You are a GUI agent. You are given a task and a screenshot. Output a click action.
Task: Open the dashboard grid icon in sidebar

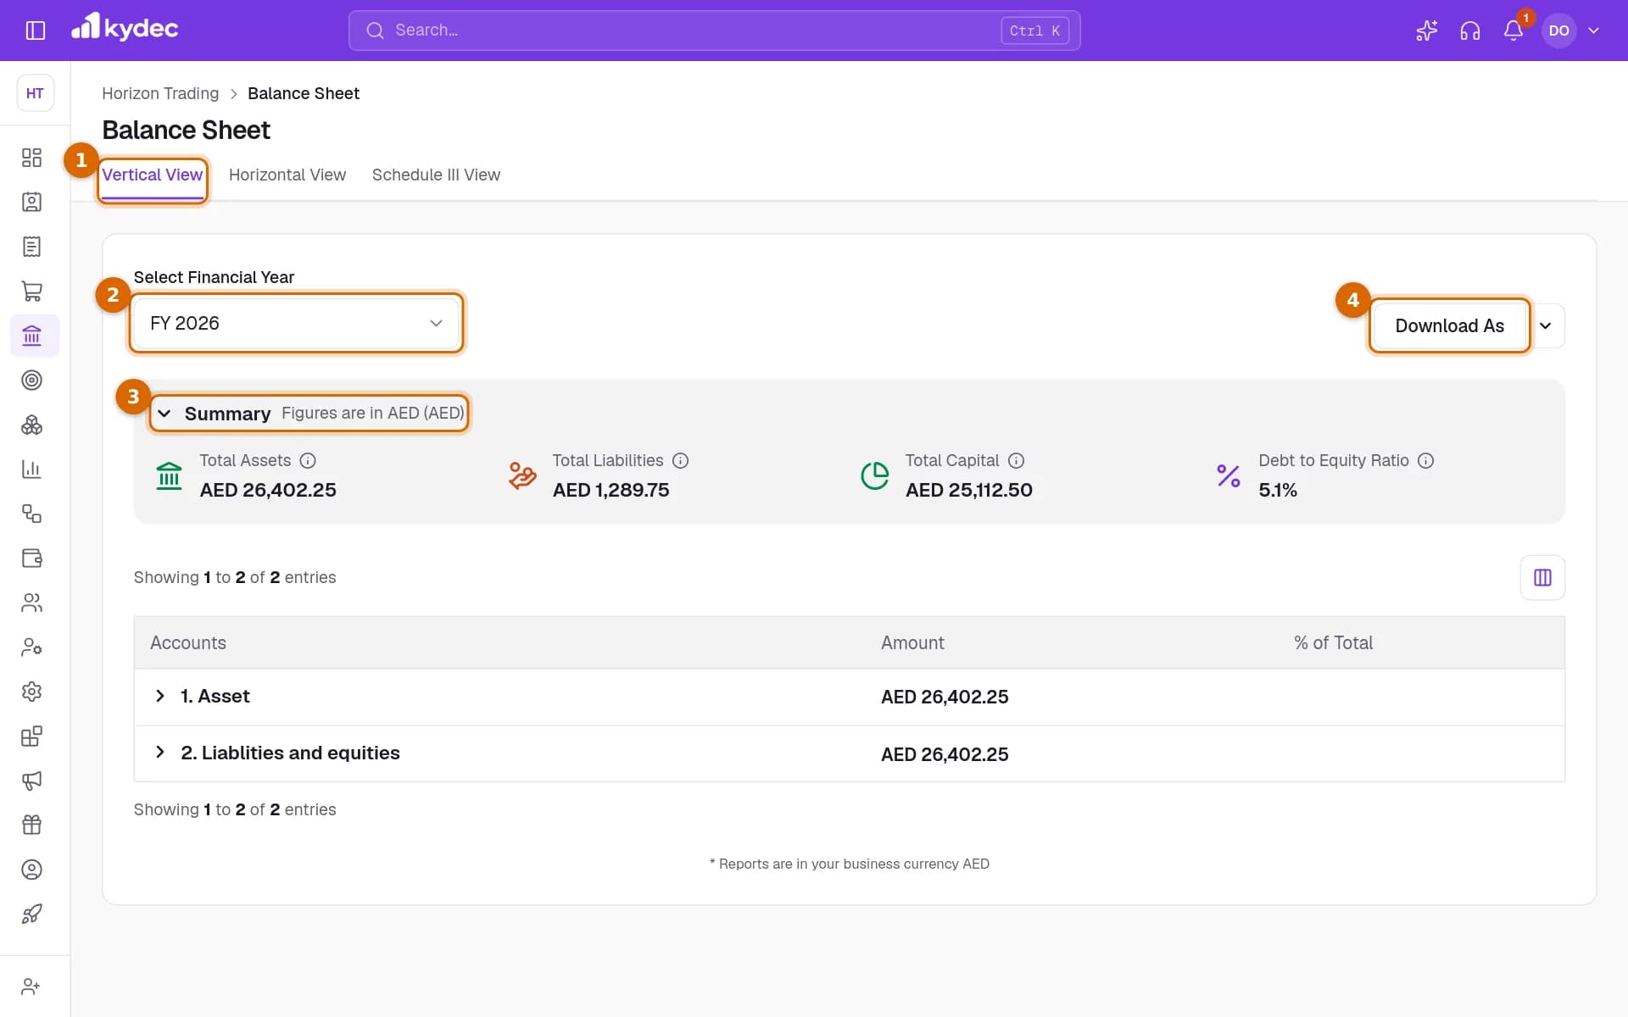(x=31, y=158)
